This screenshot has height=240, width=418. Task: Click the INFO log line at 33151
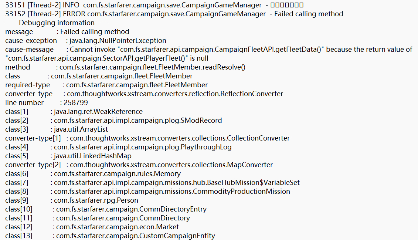[x=154, y=5]
